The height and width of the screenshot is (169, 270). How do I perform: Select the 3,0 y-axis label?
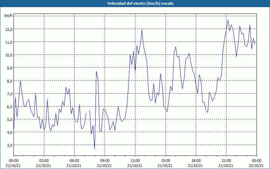(x=10, y=145)
